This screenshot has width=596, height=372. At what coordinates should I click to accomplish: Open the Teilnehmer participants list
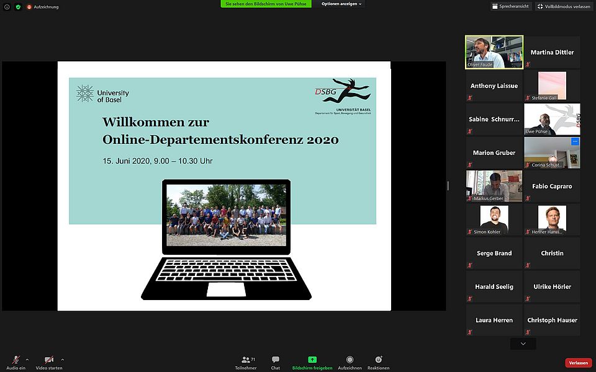pos(248,362)
